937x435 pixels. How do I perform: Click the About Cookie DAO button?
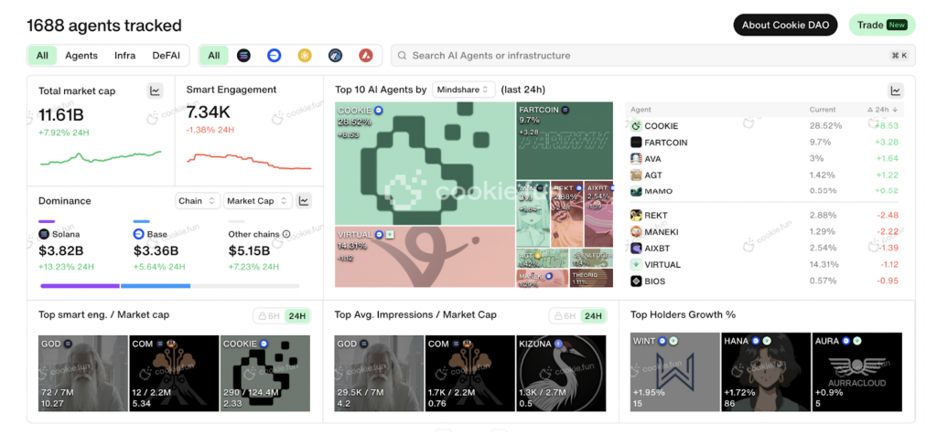785,25
